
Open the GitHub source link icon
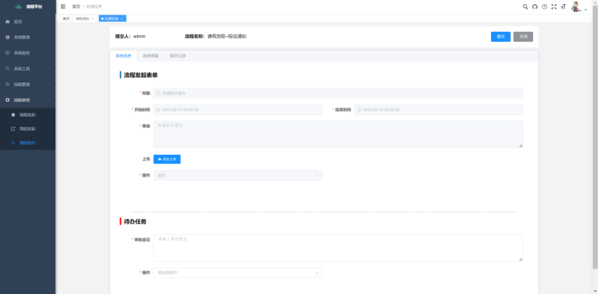click(535, 7)
